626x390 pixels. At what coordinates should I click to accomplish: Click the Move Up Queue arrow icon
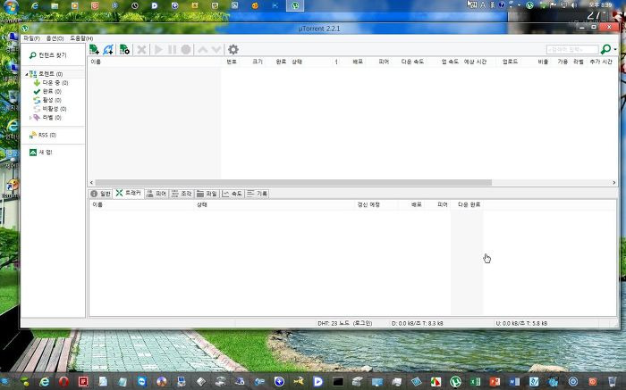point(203,49)
